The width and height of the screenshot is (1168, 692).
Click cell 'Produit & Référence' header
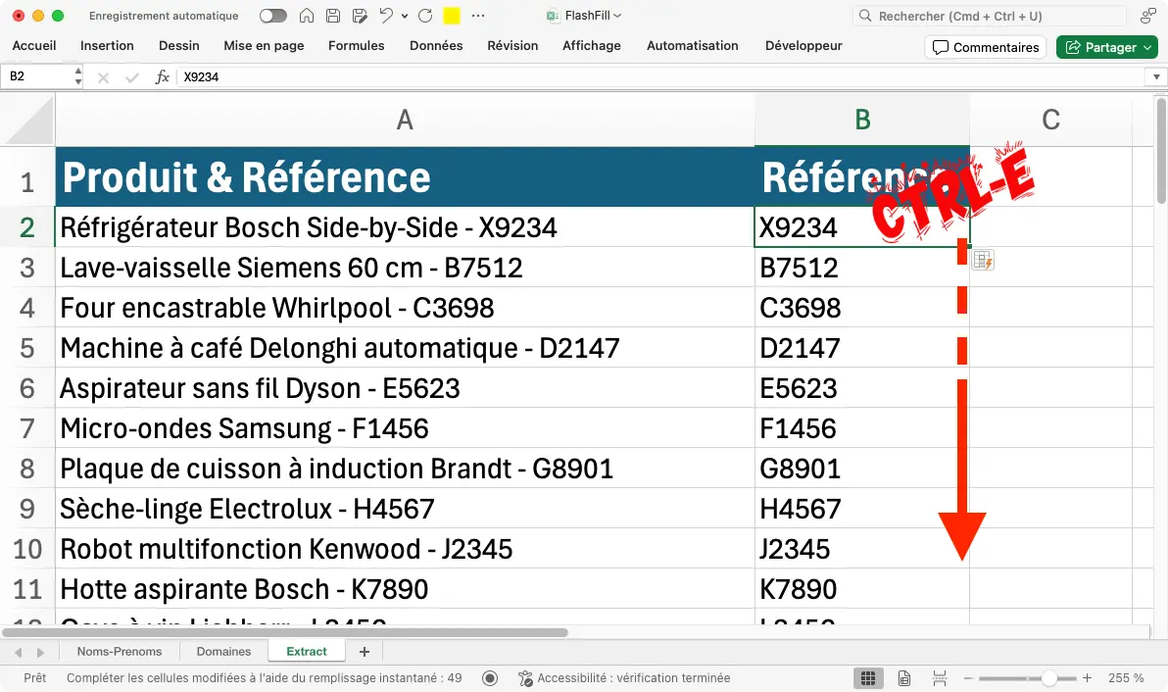click(405, 176)
